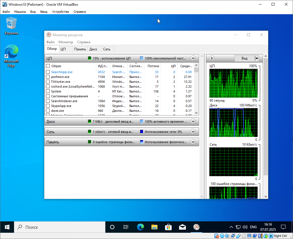Open VirtualBox Устройства menu

click(60, 12)
